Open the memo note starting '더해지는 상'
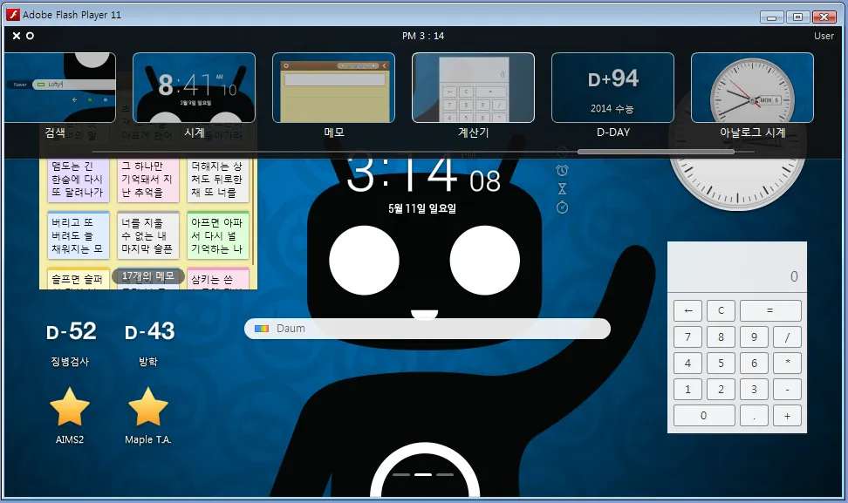This screenshot has width=848, height=503. tap(218, 180)
